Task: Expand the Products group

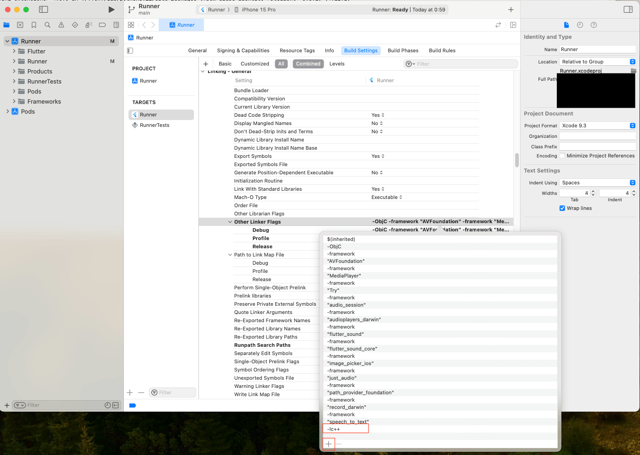Action: 14,71
